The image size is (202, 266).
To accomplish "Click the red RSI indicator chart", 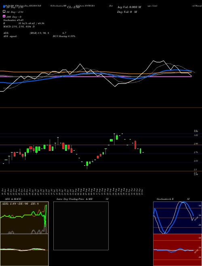I will [177, 250].
